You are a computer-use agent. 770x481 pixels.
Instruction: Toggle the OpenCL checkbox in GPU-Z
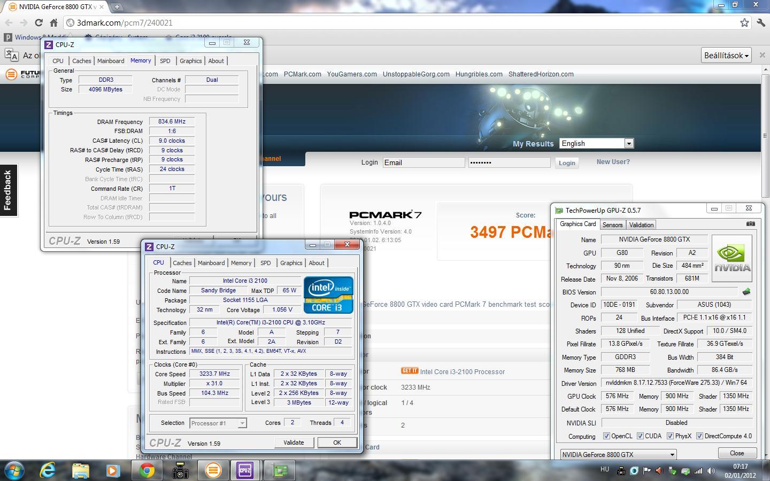point(606,436)
